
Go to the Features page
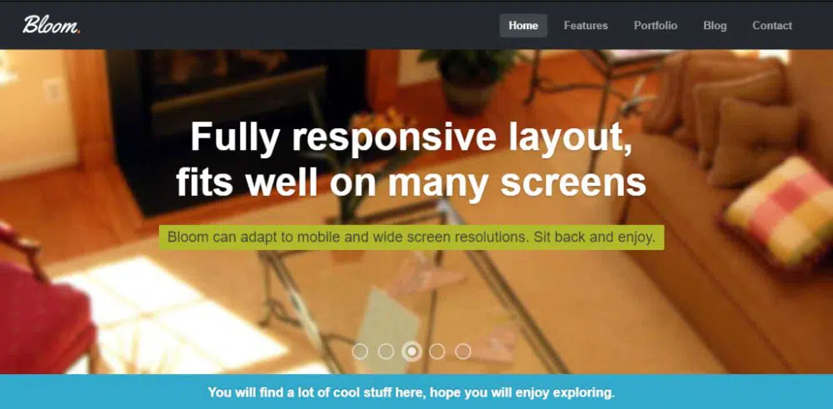click(x=586, y=26)
